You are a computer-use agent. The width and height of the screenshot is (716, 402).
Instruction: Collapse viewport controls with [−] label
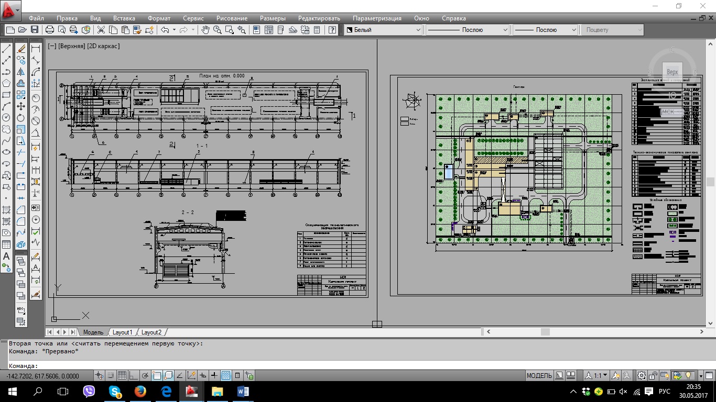click(x=52, y=46)
